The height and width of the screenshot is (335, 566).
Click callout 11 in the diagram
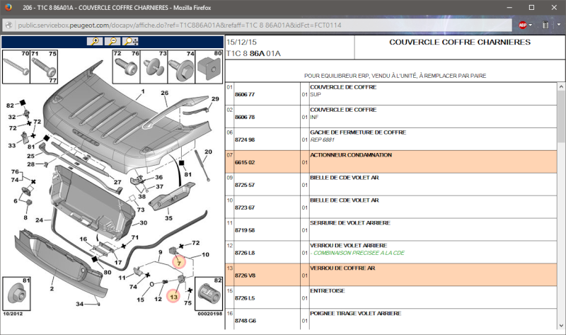click(122, 278)
